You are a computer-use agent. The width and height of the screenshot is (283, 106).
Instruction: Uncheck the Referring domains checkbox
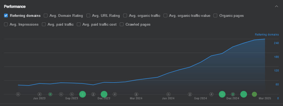pyautogui.click(x=6, y=15)
